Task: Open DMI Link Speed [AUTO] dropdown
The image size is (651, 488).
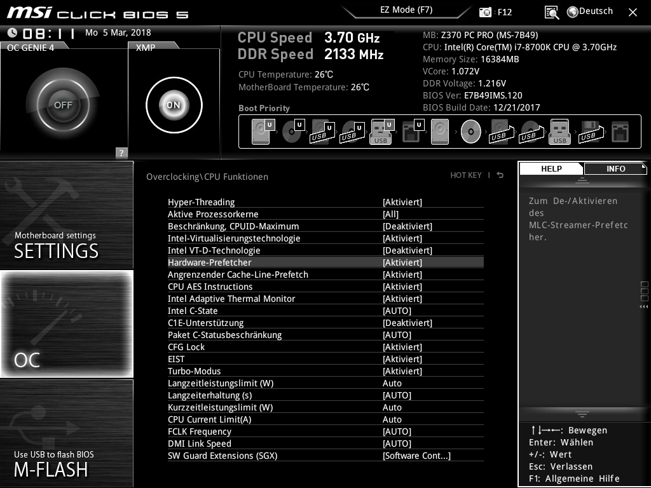Action: (397, 444)
